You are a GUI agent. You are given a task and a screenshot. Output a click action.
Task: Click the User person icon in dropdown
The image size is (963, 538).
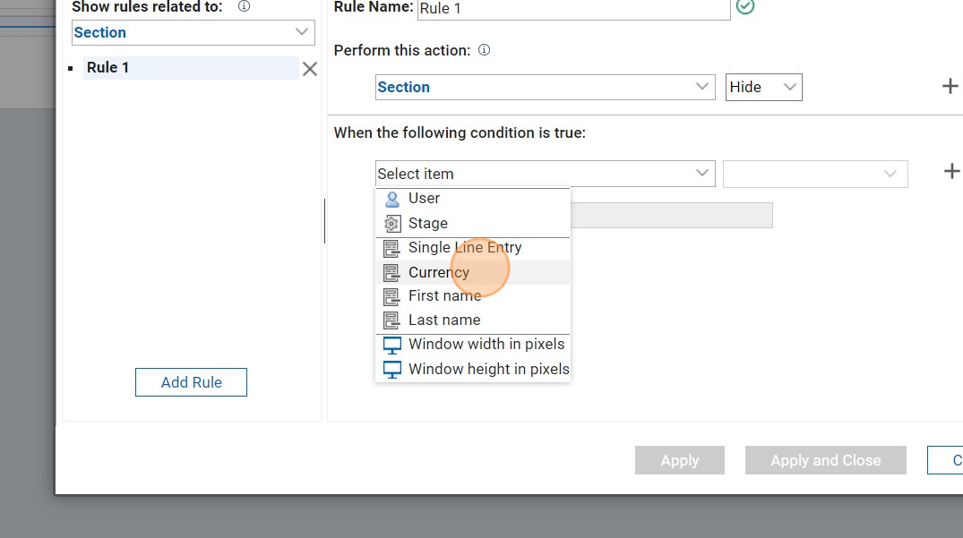[x=391, y=199]
